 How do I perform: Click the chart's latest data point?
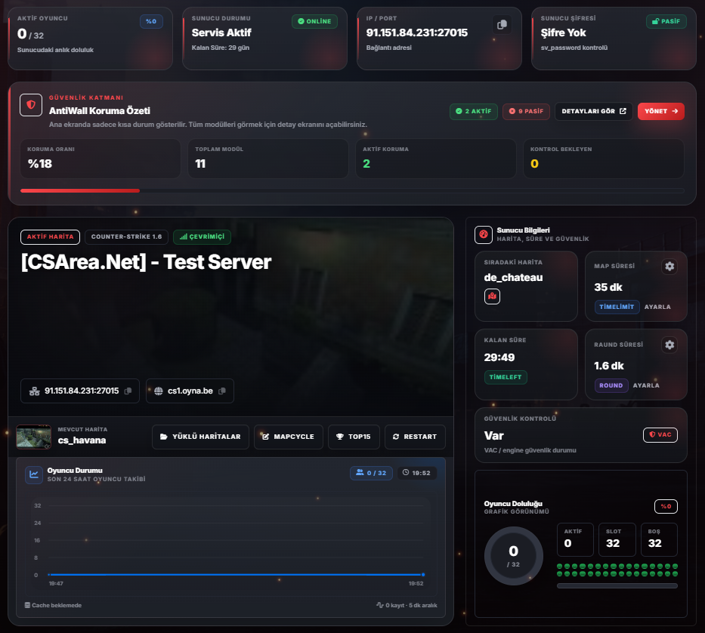coord(423,575)
